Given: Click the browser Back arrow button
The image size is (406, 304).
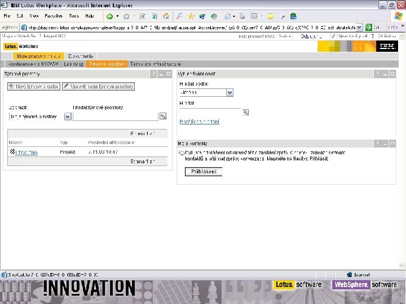Looking at the screenshot, I should pos(109,16).
